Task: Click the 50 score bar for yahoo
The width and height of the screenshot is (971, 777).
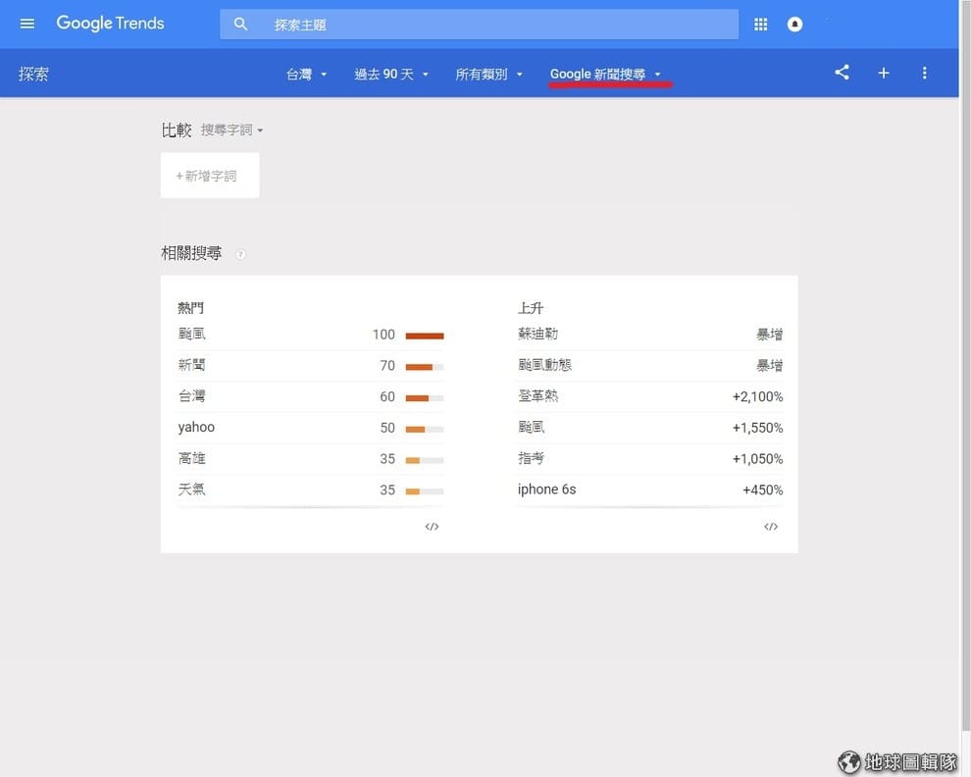Action: [x=425, y=429]
